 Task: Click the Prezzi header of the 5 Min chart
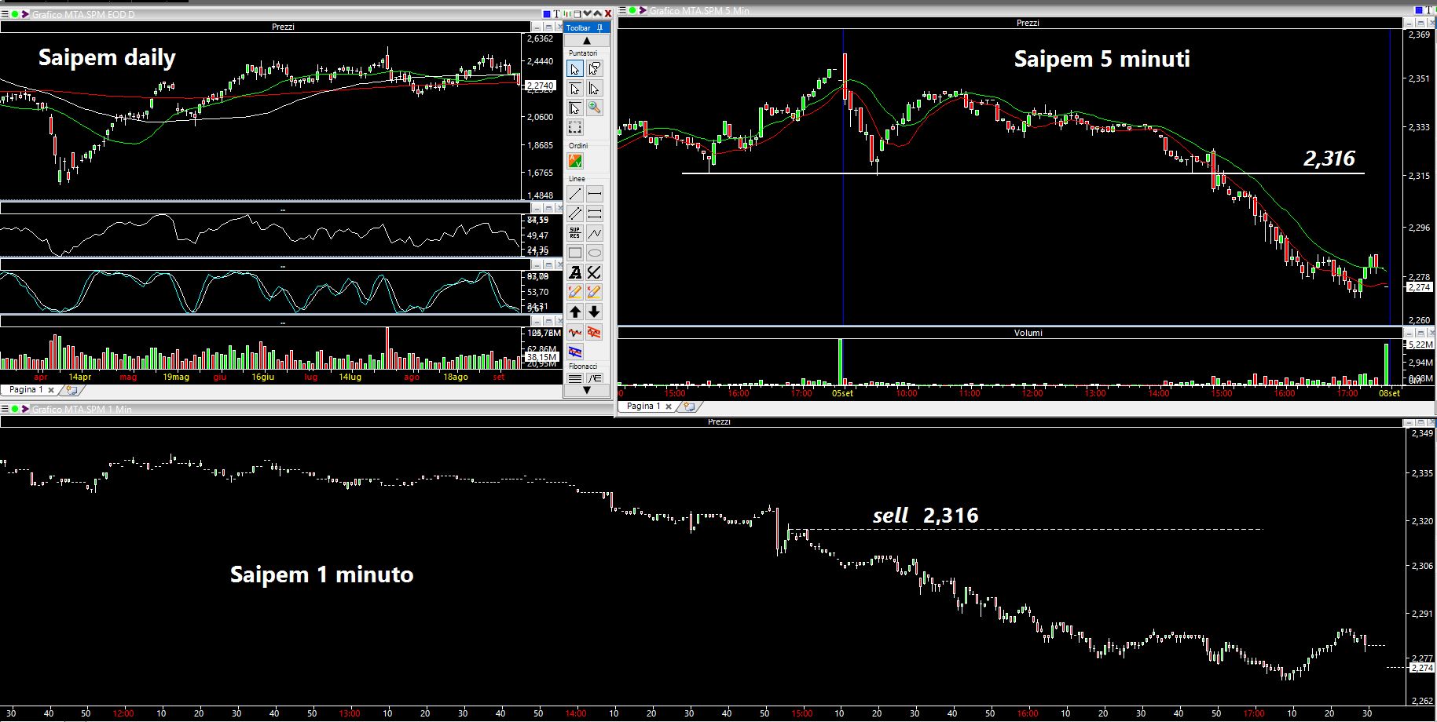pyautogui.click(x=1028, y=23)
